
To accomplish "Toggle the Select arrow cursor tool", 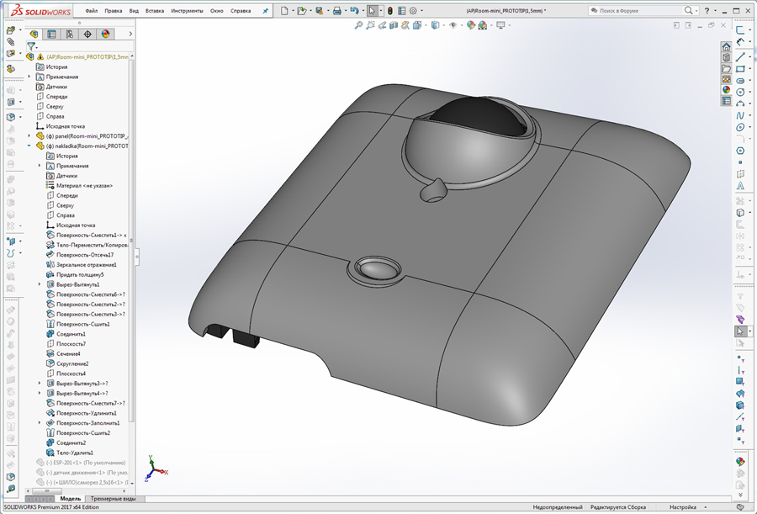I will click(372, 11).
